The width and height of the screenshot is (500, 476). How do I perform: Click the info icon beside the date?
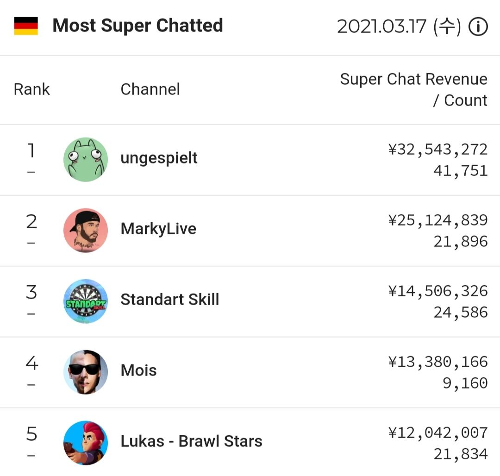click(x=478, y=26)
